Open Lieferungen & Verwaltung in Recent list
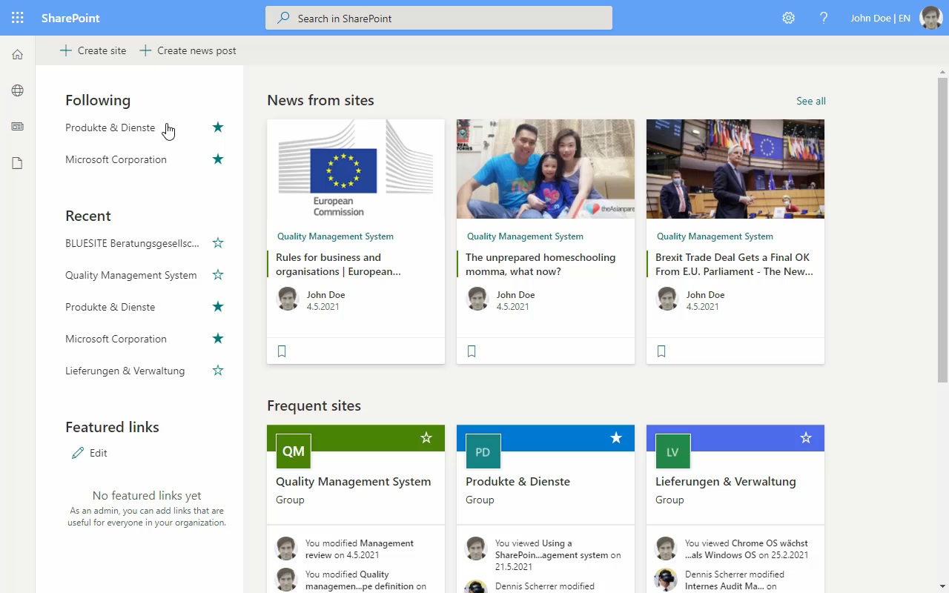The image size is (949, 593). click(x=125, y=371)
